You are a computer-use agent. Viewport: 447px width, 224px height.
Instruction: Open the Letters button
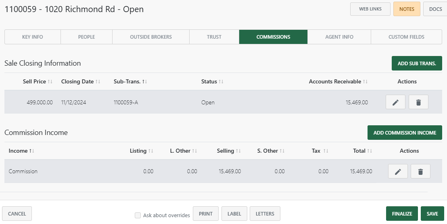tap(265, 214)
